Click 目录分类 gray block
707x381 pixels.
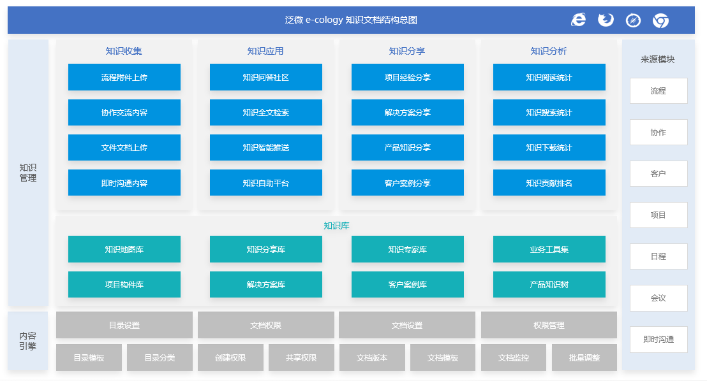(x=160, y=357)
